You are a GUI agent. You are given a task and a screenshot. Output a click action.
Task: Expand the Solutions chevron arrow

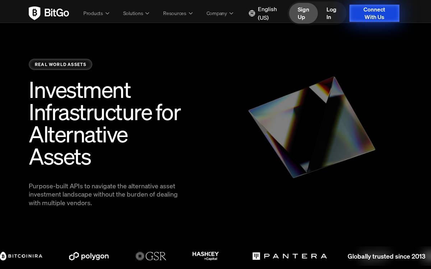pyautogui.click(x=147, y=13)
